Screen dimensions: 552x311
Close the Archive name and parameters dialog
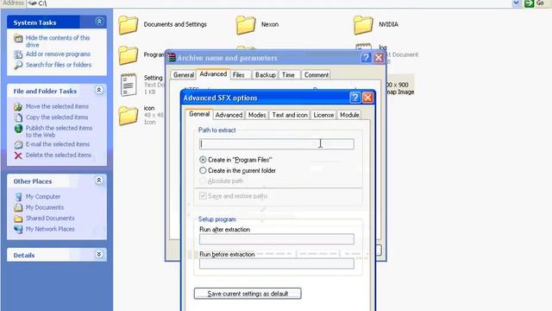coord(379,58)
